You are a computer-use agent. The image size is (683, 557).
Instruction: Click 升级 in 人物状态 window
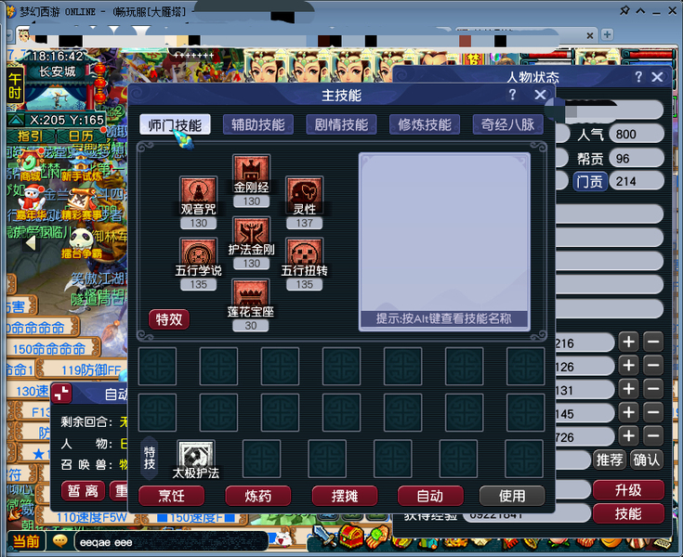click(x=628, y=490)
